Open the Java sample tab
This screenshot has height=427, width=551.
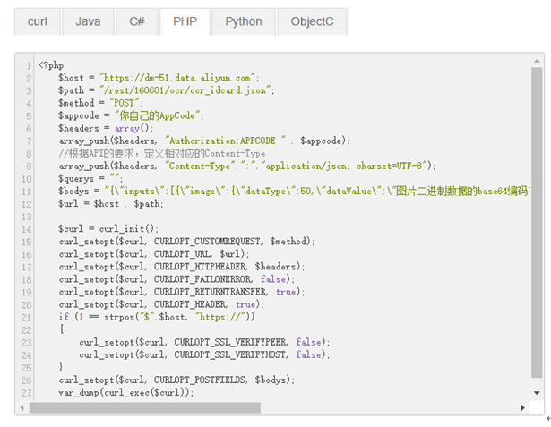coord(88,21)
